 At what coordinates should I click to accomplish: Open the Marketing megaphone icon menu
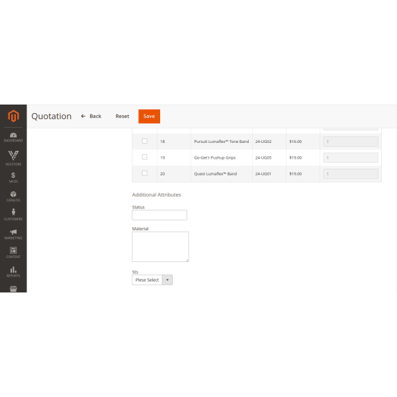click(x=13, y=234)
